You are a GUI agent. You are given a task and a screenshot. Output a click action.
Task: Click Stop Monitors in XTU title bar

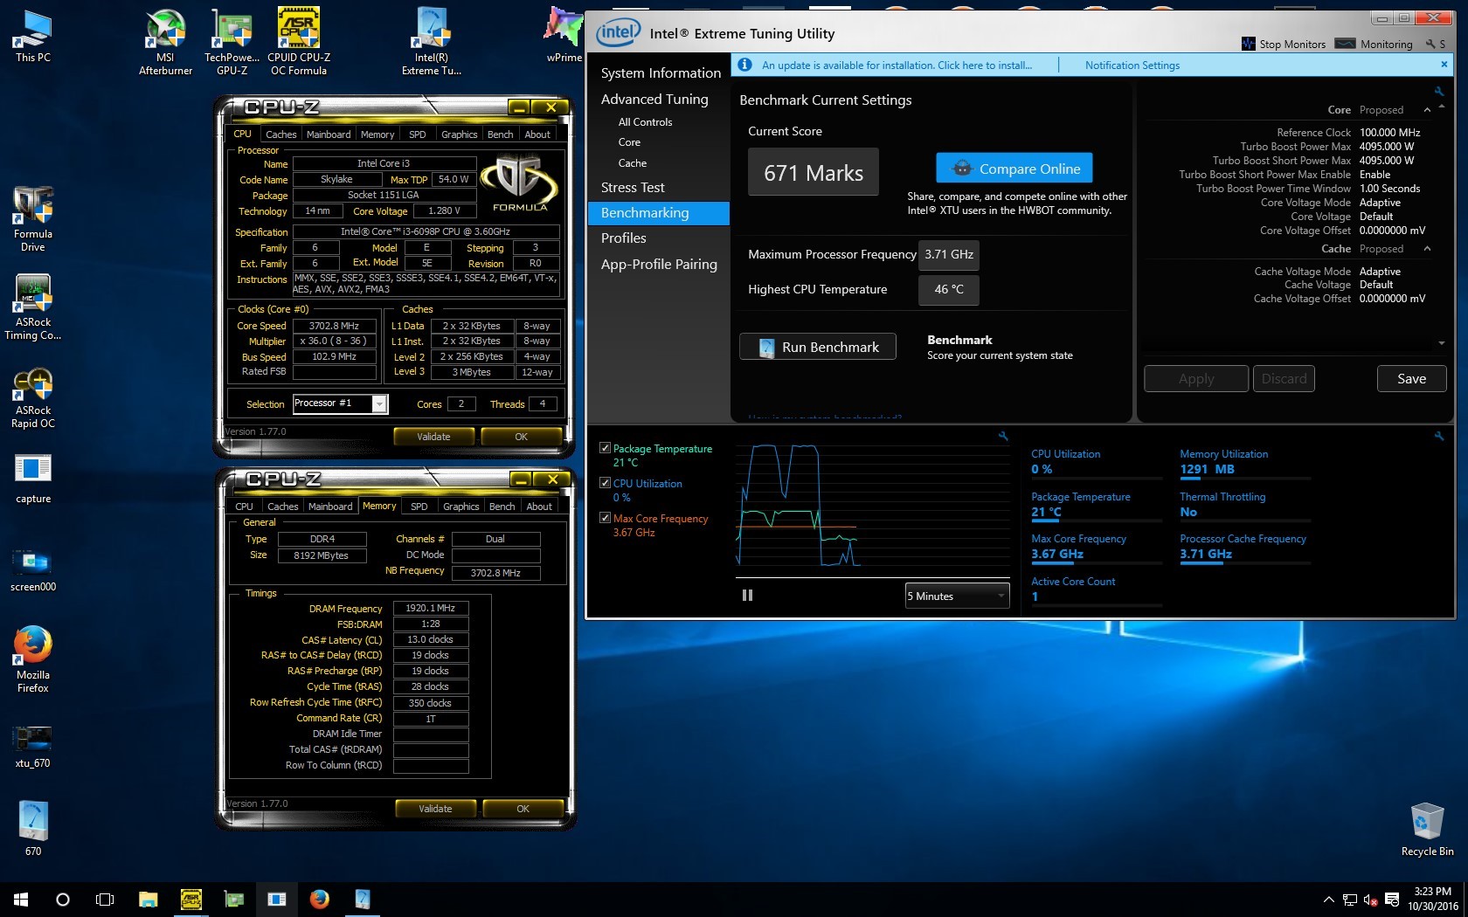pos(1284,44)
